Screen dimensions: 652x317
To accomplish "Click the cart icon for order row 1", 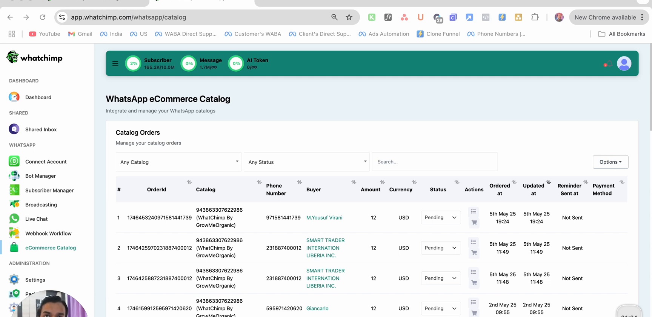I will [474, 222].
